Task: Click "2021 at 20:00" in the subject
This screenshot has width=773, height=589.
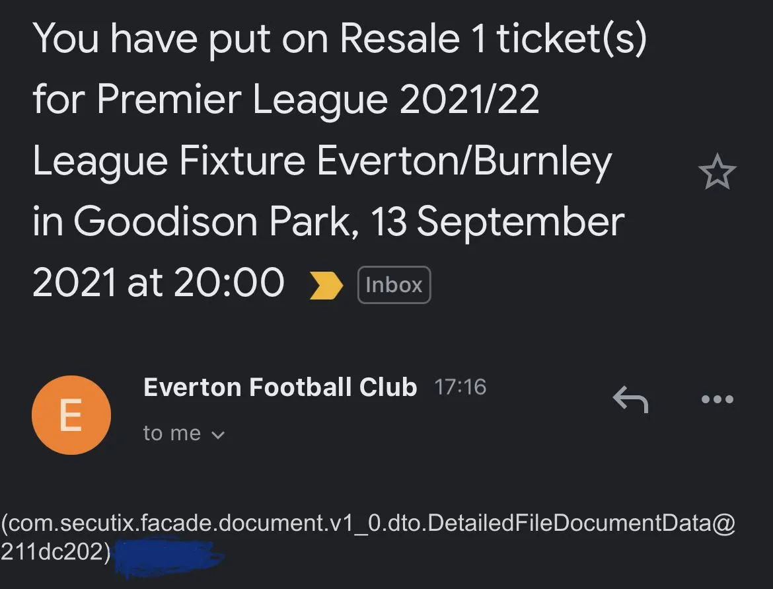Action: (159, 283)
